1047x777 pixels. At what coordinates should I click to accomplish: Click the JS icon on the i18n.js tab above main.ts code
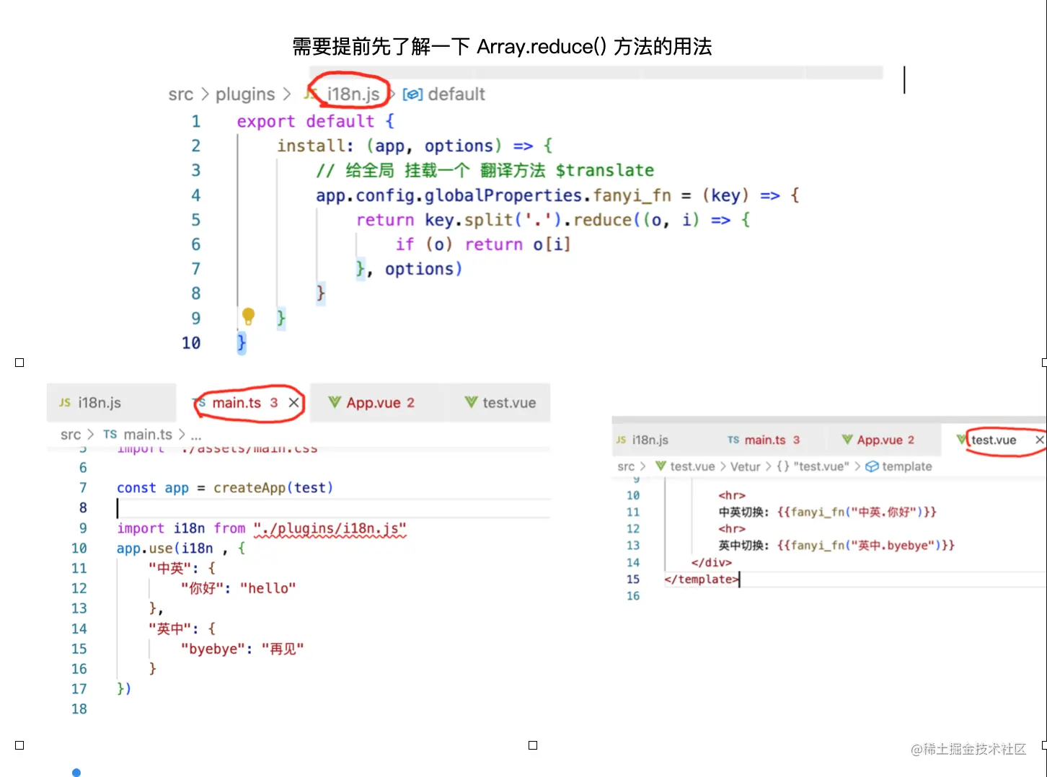pyautogui.click(x=65, y=403)
